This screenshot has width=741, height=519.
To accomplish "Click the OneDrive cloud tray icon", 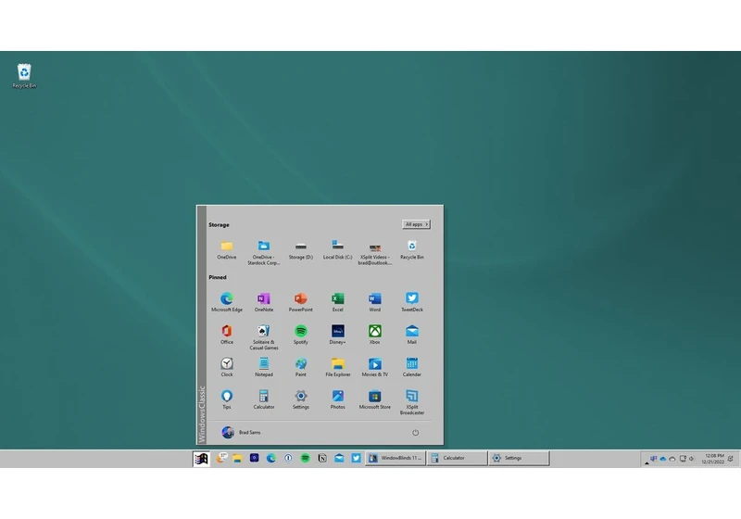I will [x=663, y=459].
